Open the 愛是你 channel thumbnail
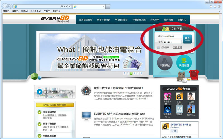 pyautogui.click(x=168, y=96)
